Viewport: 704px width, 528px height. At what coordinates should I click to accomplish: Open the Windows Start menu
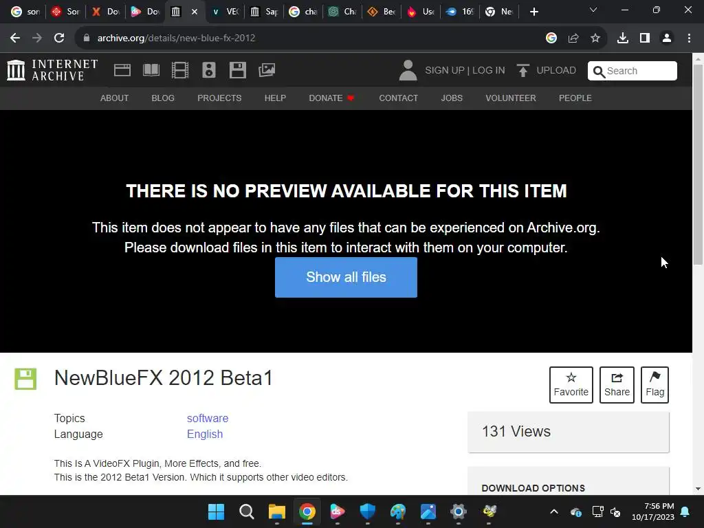(x=216, y=511)
